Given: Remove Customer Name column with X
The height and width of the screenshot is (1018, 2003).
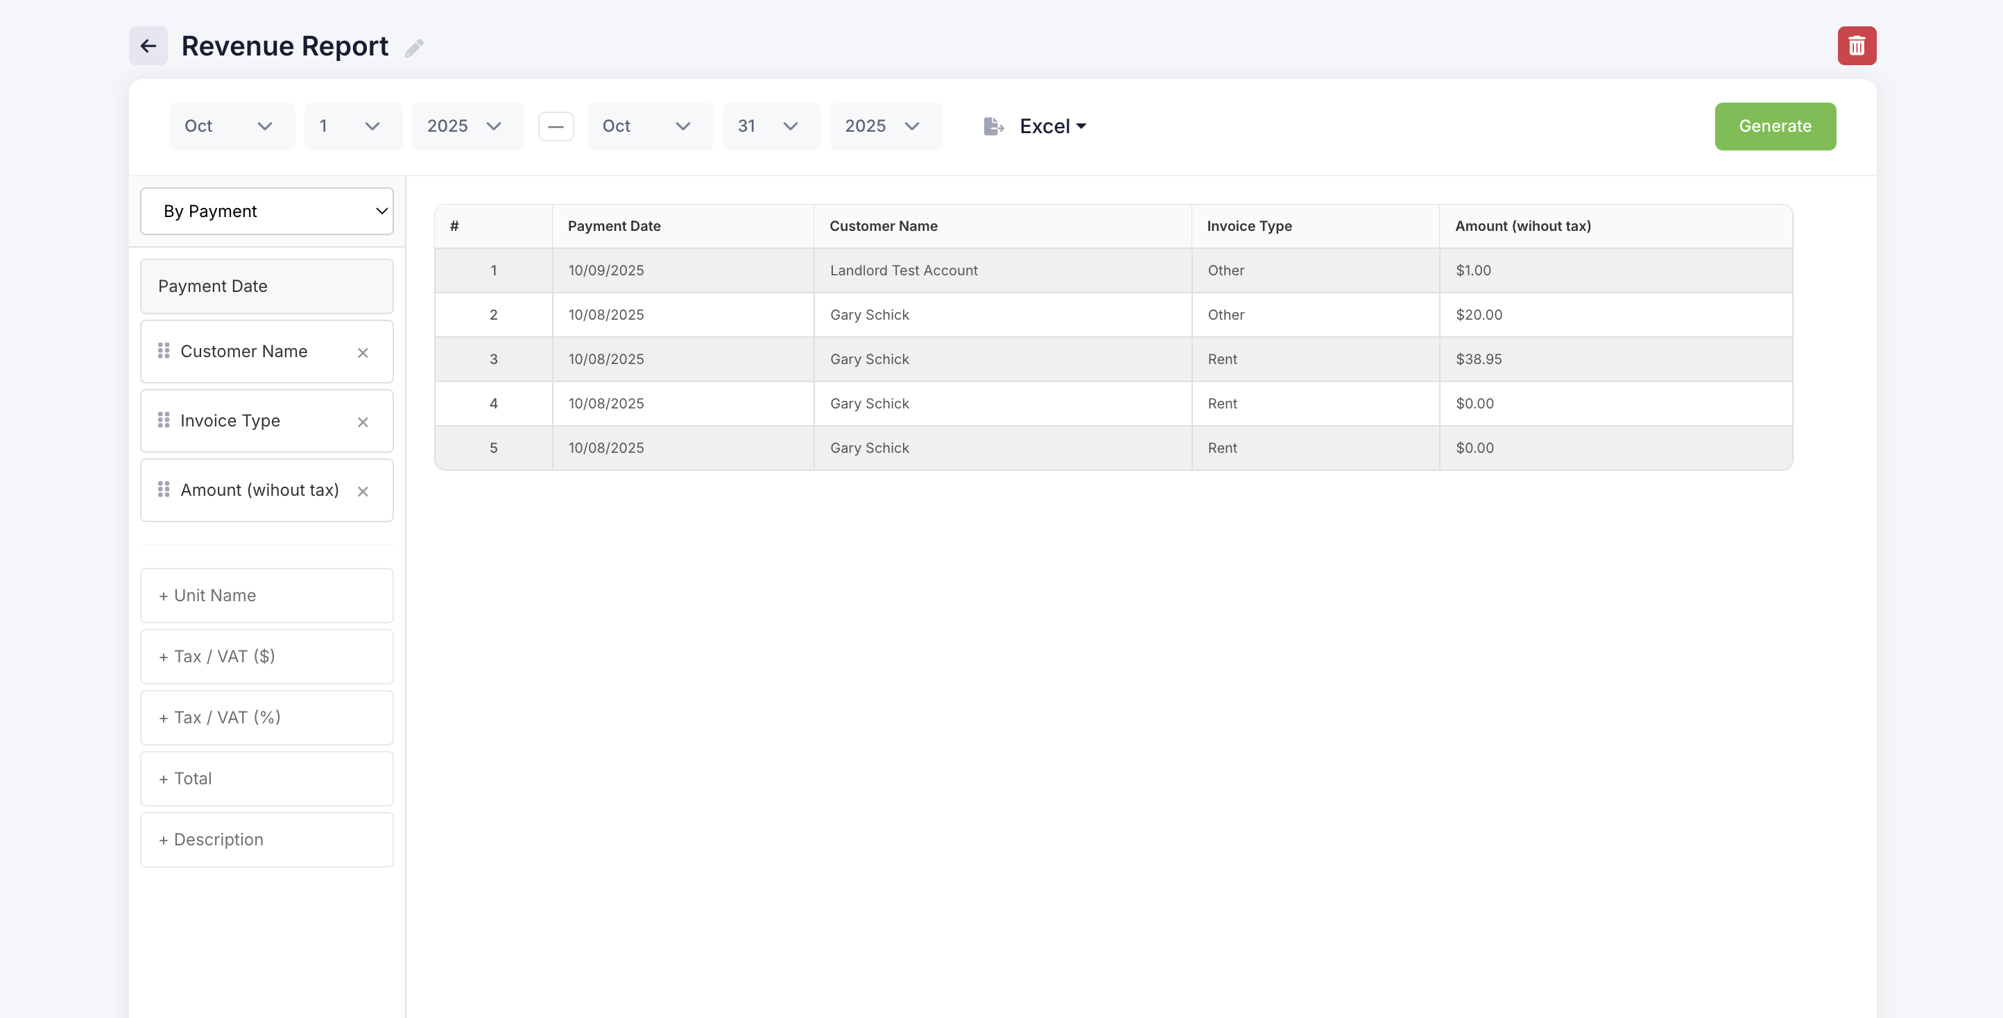Looking at the screenshot, I should coord(362,353).
